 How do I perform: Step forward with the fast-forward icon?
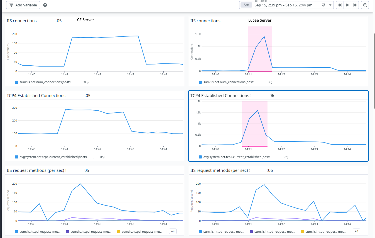[x=355, y=5]
